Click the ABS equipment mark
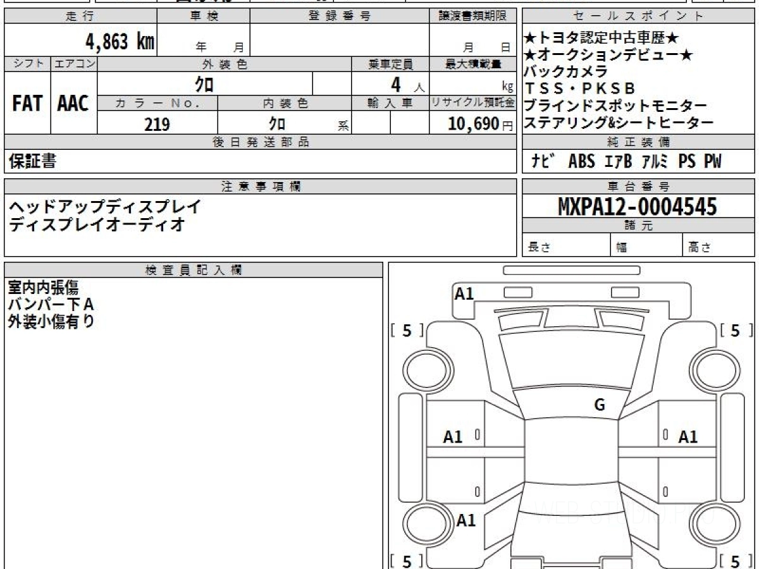 point(582,162)
